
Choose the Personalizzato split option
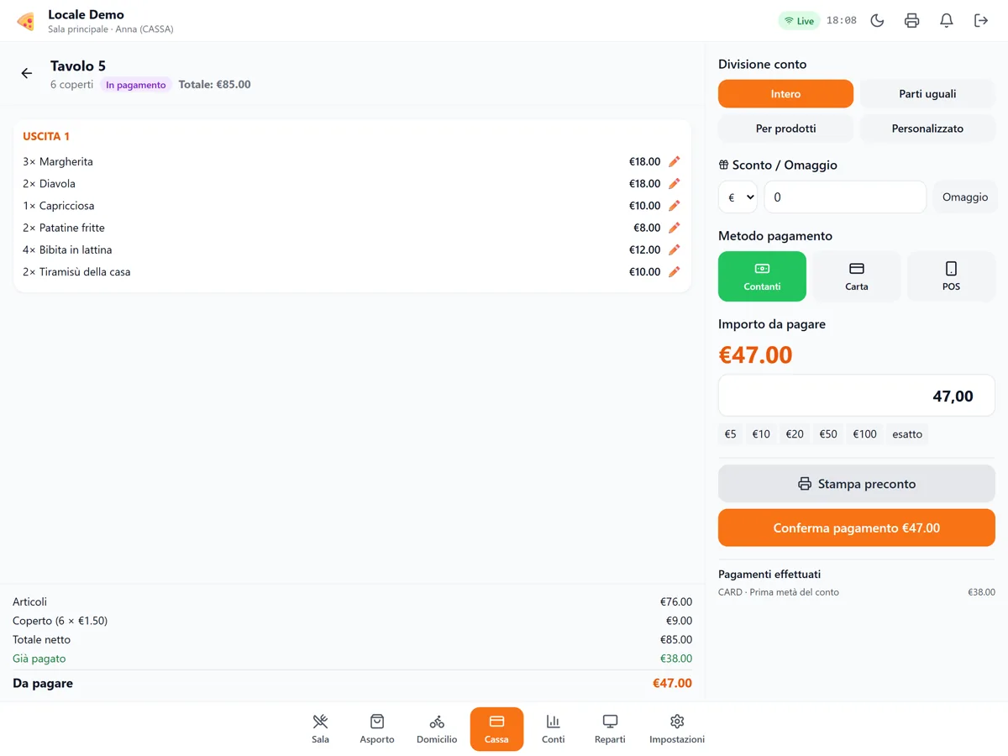(x=927, y=129)
